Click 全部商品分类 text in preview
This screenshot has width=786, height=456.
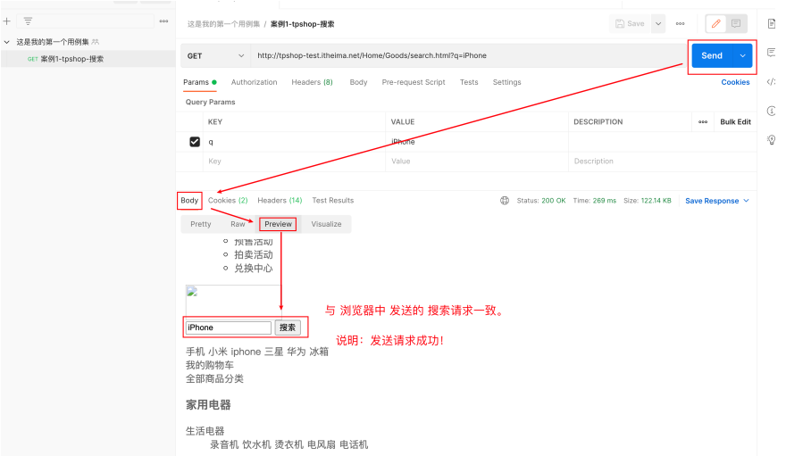pyautogui.click(x=214, y=378)
